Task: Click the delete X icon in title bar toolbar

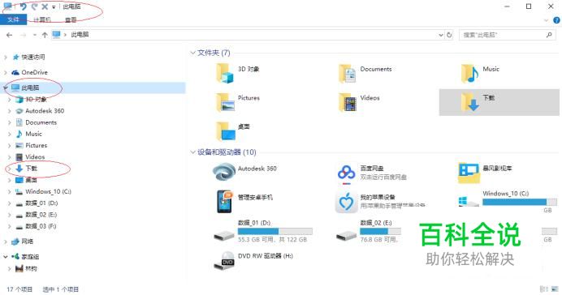Action: [x=45, y=6]
